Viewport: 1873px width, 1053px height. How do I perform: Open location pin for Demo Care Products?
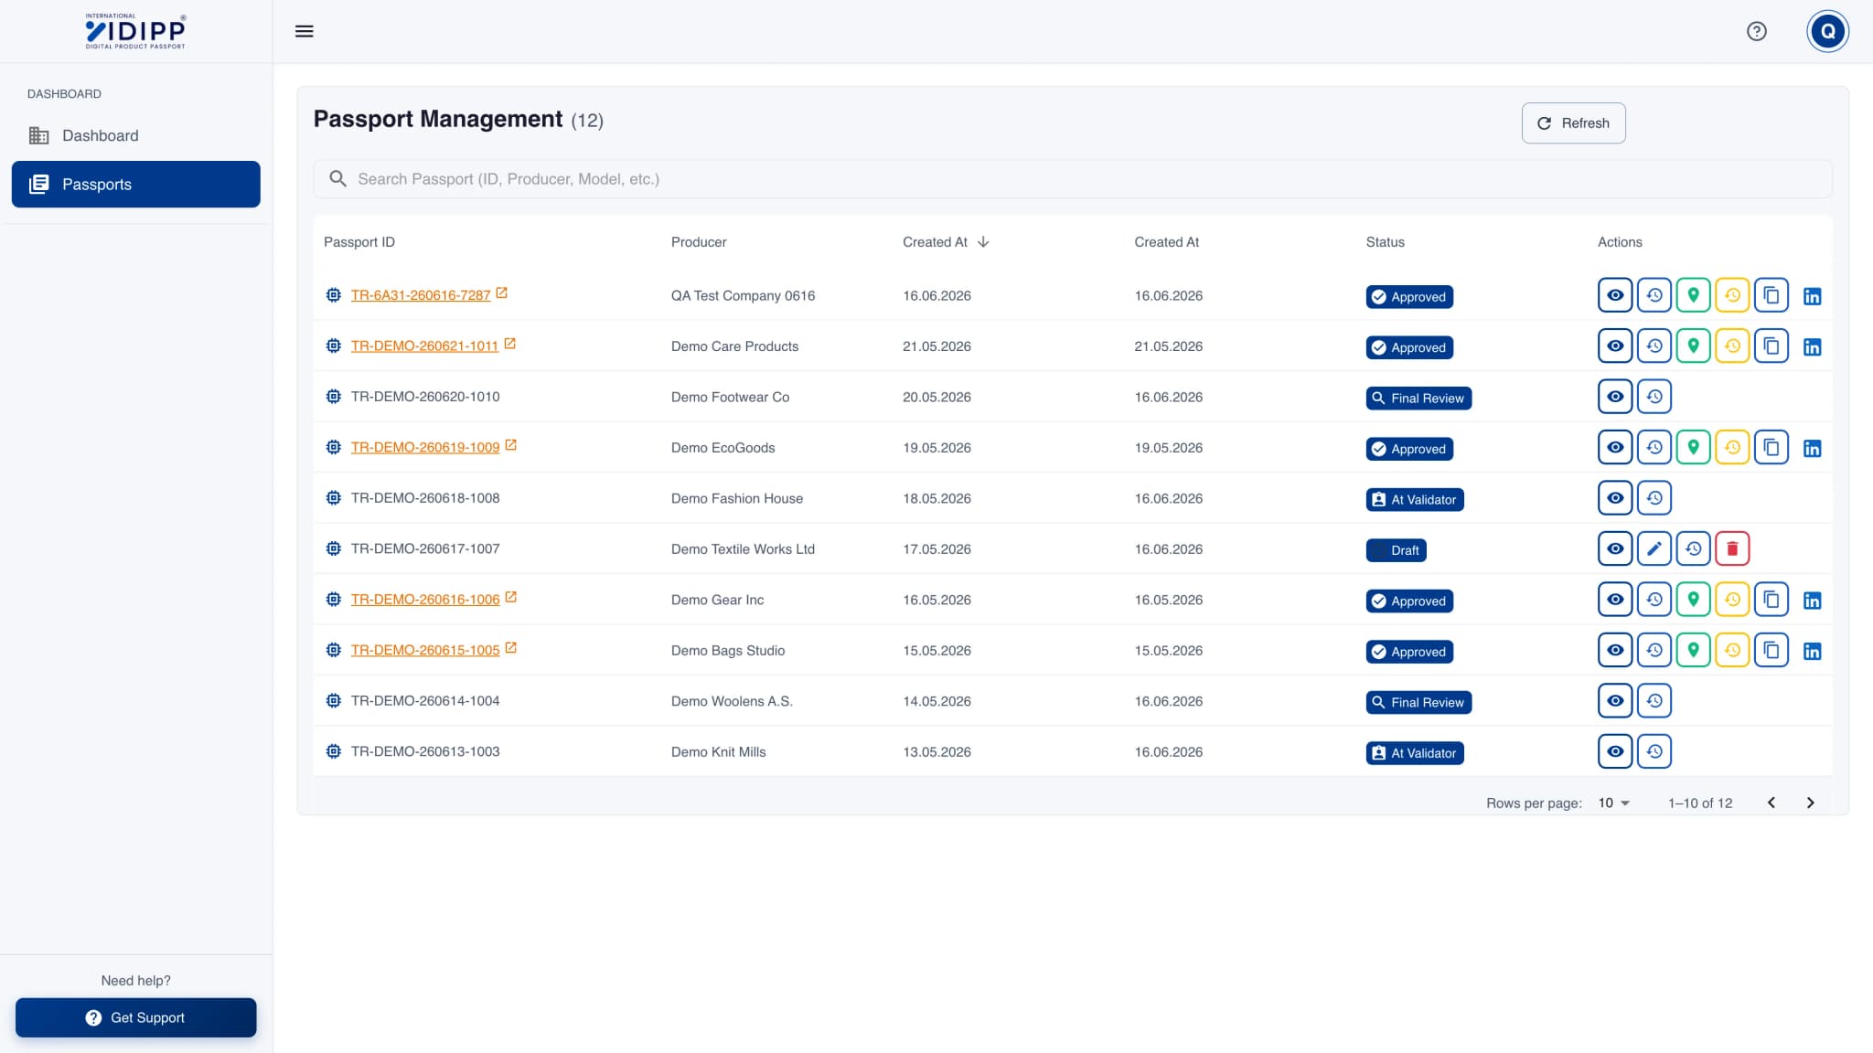point(1694,346)
